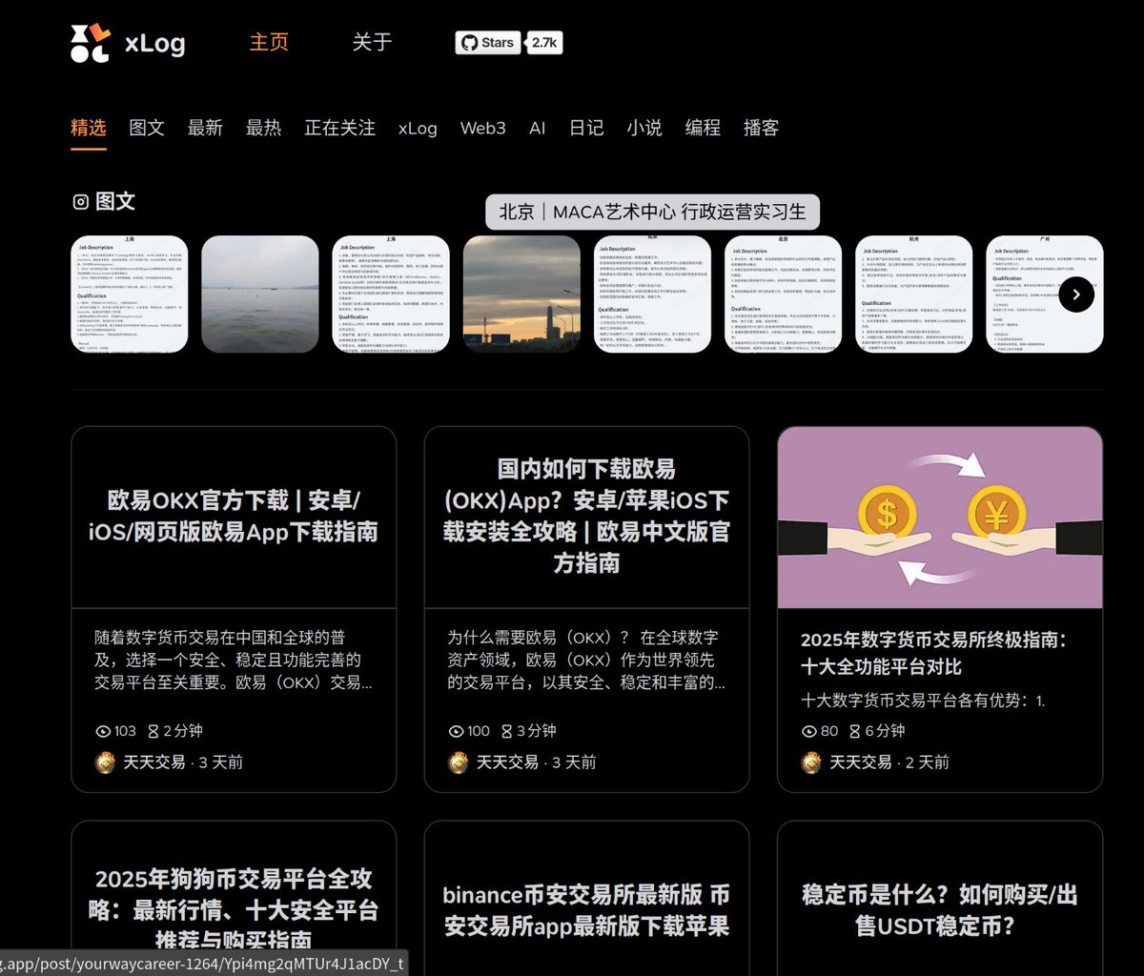1144x976 pixels.
Task: Open 2025年狗狗币交易平台全攻略 article
Action: 234,909
